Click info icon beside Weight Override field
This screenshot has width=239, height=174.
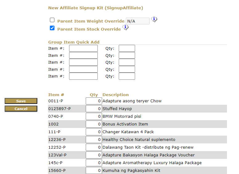[154, 19]
